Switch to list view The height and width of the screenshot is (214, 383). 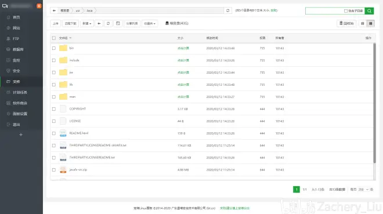(x=371, y=23)
